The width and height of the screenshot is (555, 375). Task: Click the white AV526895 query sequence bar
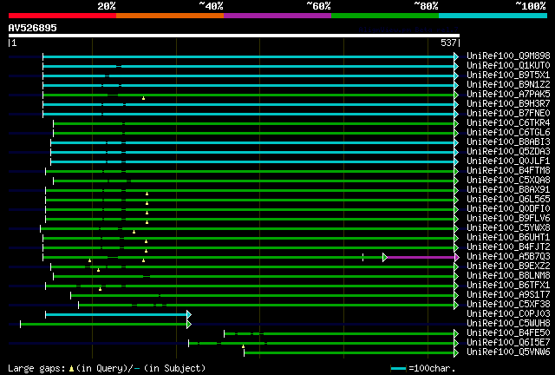tap(234, 36)
